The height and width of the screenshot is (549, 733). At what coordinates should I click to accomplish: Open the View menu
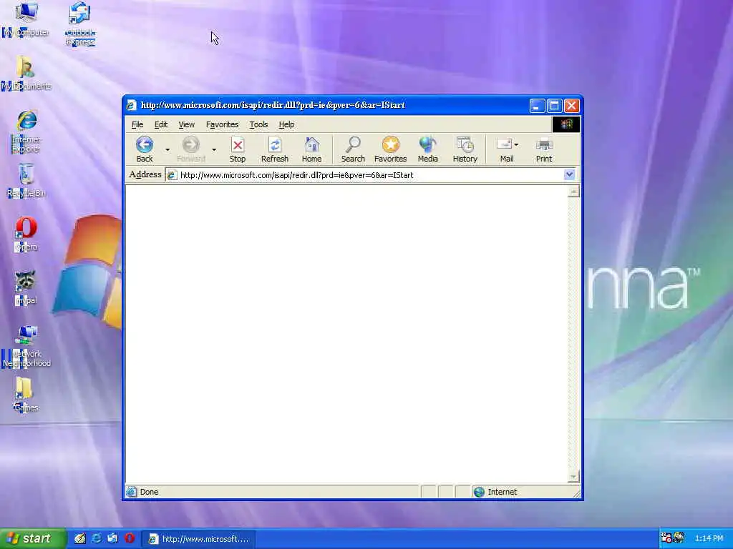coord(187,124)
